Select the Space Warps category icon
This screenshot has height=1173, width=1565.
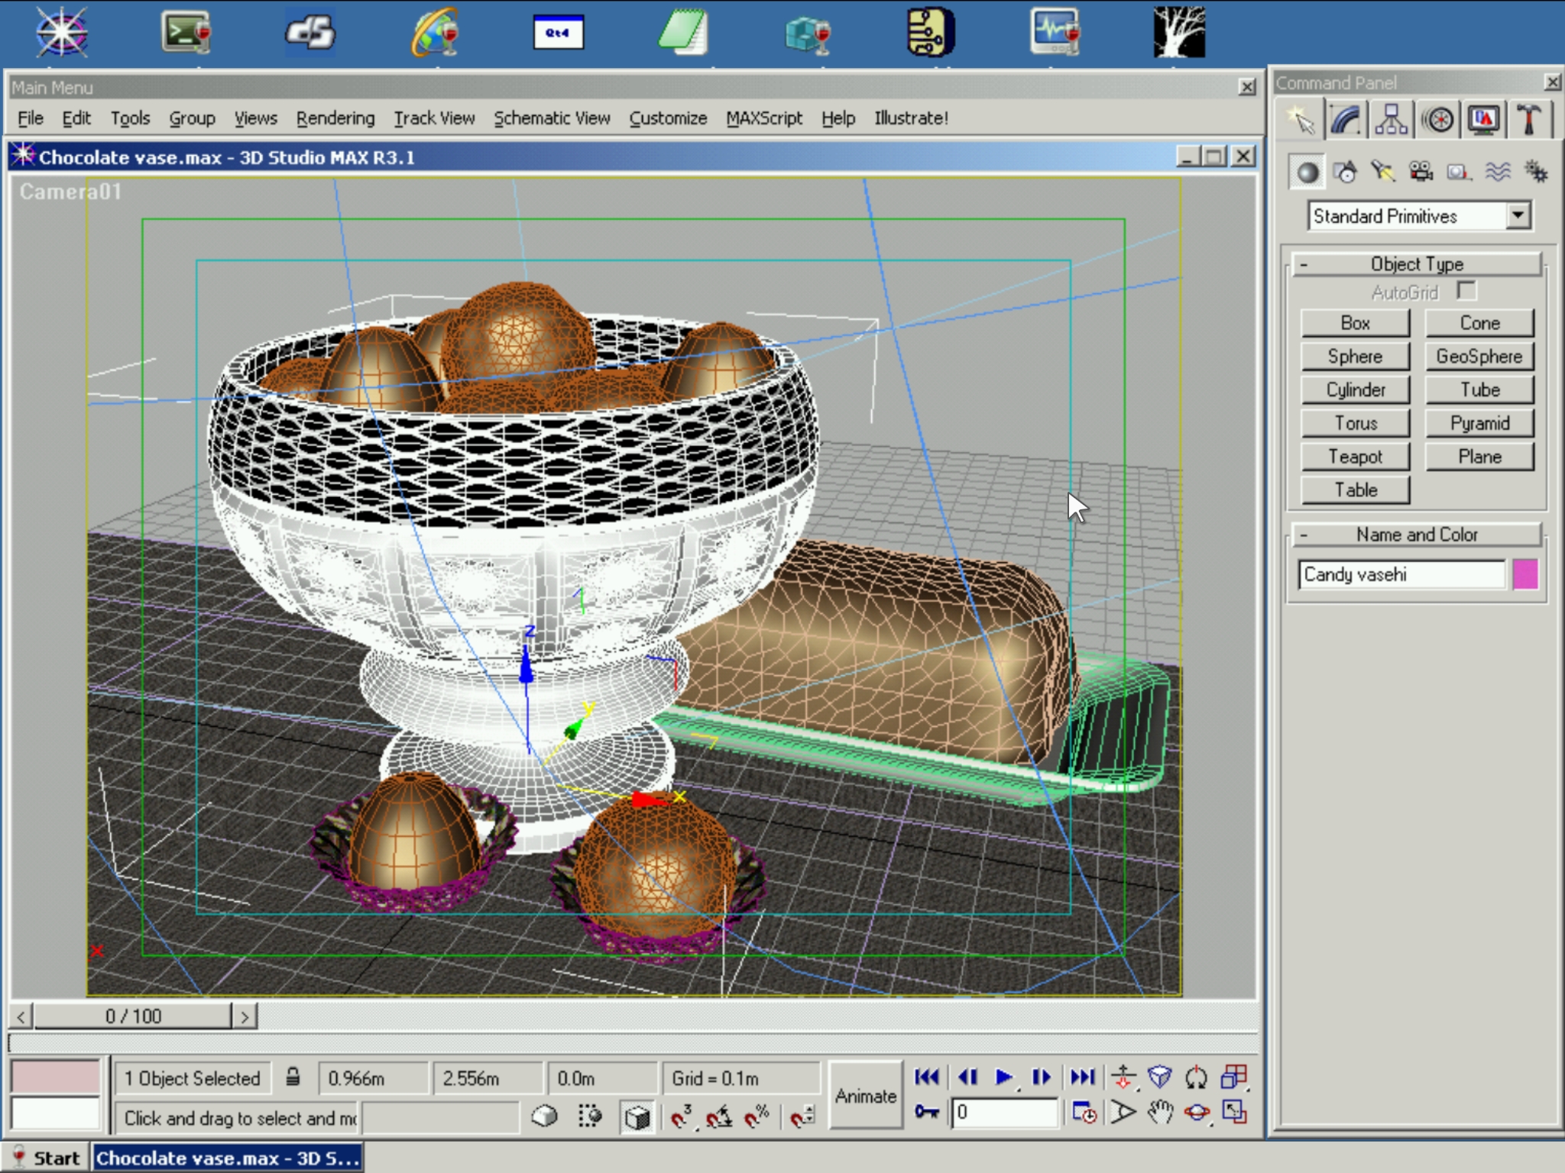coord(1497,172)
